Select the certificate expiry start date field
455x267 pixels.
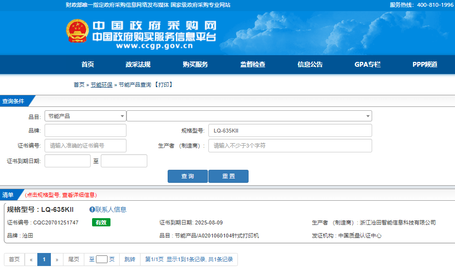pos(67,161)
